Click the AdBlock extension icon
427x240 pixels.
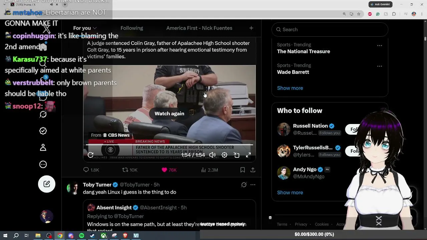pos(370,14)
